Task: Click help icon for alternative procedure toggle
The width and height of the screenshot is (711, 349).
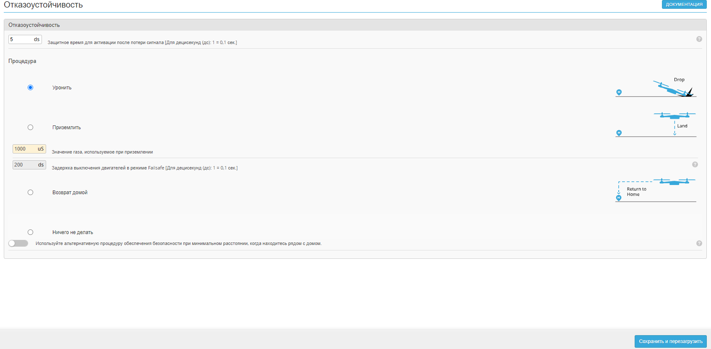Action: click(699, 243)
